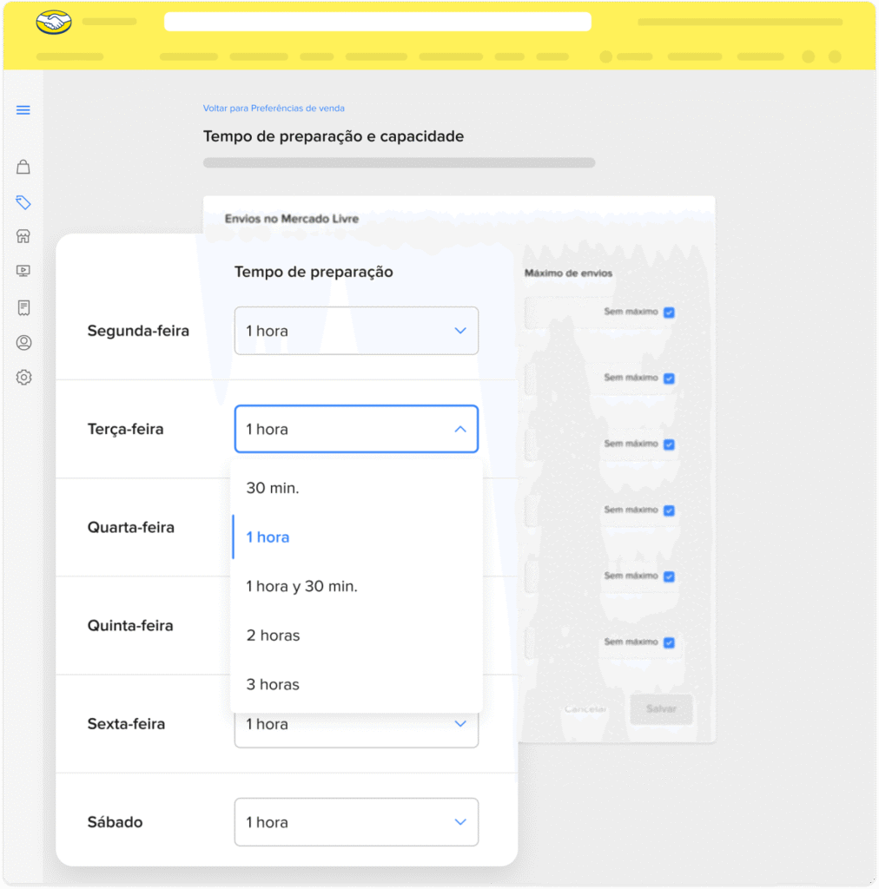Image resolution: width=879 pixels, height=889 pixels.
Task: Expand the Segunda-feira preparation time dropdown
Action: point(356,331)
